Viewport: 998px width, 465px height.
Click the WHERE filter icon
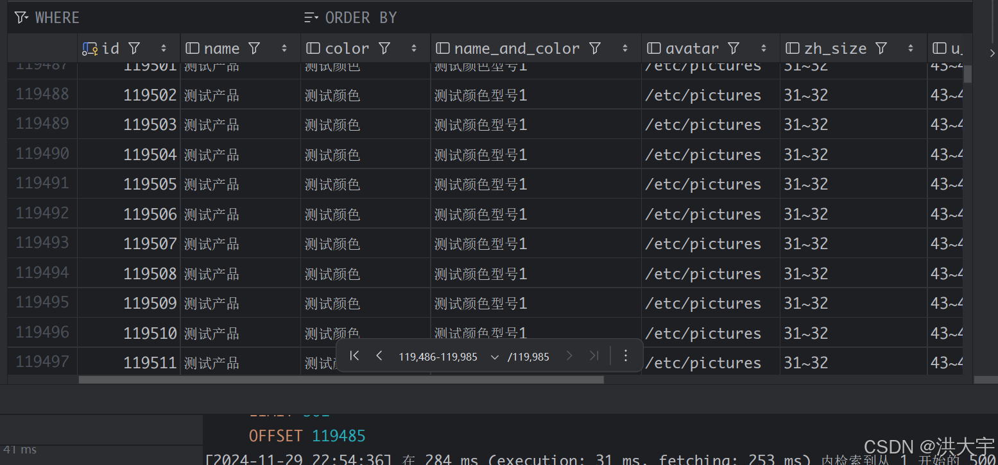click(22, 17)
